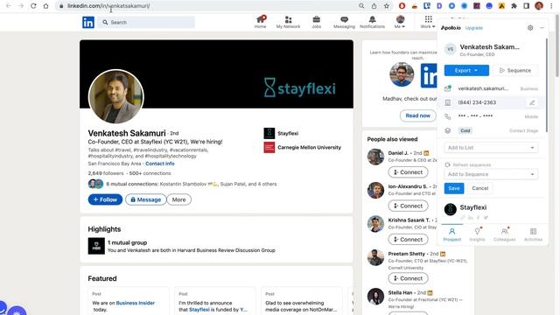Open Stella Han's profile

400,292
